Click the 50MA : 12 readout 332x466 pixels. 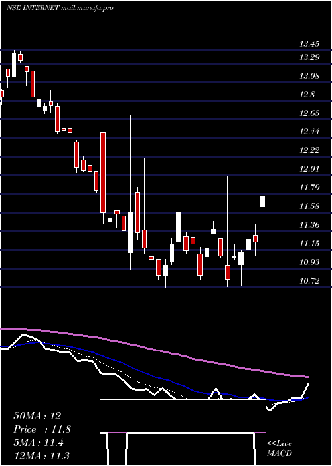[x=37, y=416]
